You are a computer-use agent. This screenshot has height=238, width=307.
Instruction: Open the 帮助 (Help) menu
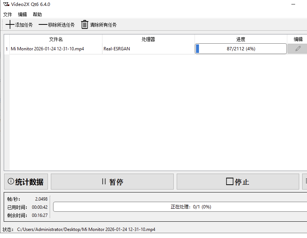tap(37, 14)
